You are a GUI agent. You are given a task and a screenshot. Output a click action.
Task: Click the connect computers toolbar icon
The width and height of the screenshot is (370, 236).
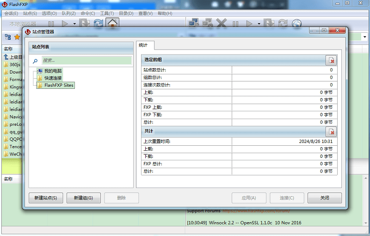(x=194, y=23)
